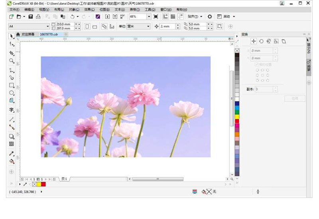Image resolution: width=319 pixels, height=219 pixels.
Task: Activate the Text tool (字)
Action: tap(12, 109)
